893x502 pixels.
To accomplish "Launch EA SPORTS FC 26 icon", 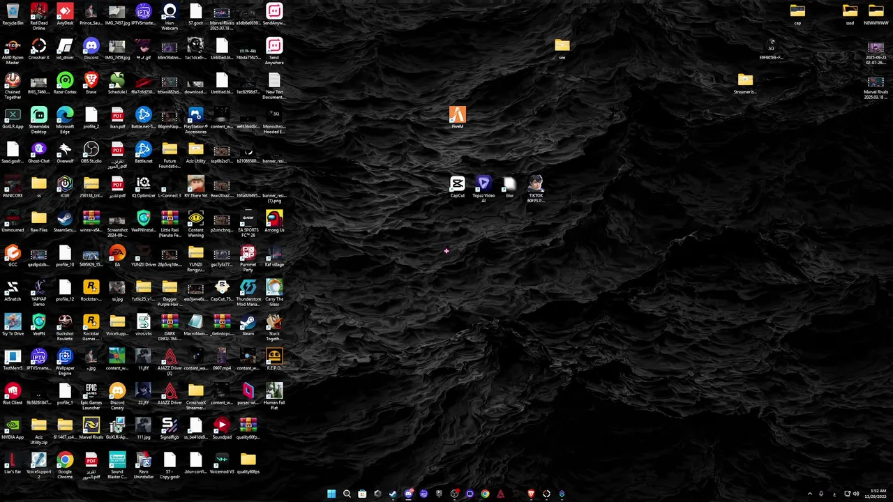I will pos(248,225).
